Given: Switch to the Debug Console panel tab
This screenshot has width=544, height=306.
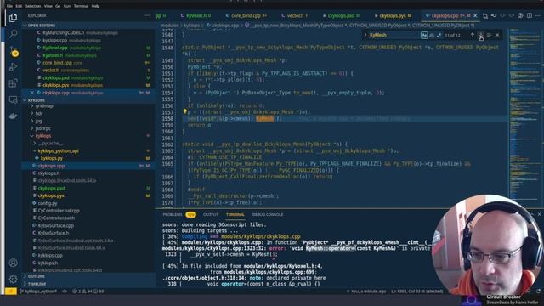Looking at the screenshot, I should point(268,215).
